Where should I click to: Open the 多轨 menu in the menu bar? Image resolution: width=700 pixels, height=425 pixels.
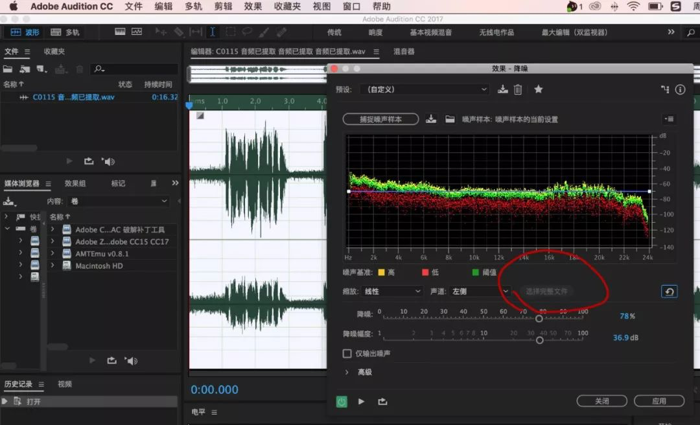point(193,6)
